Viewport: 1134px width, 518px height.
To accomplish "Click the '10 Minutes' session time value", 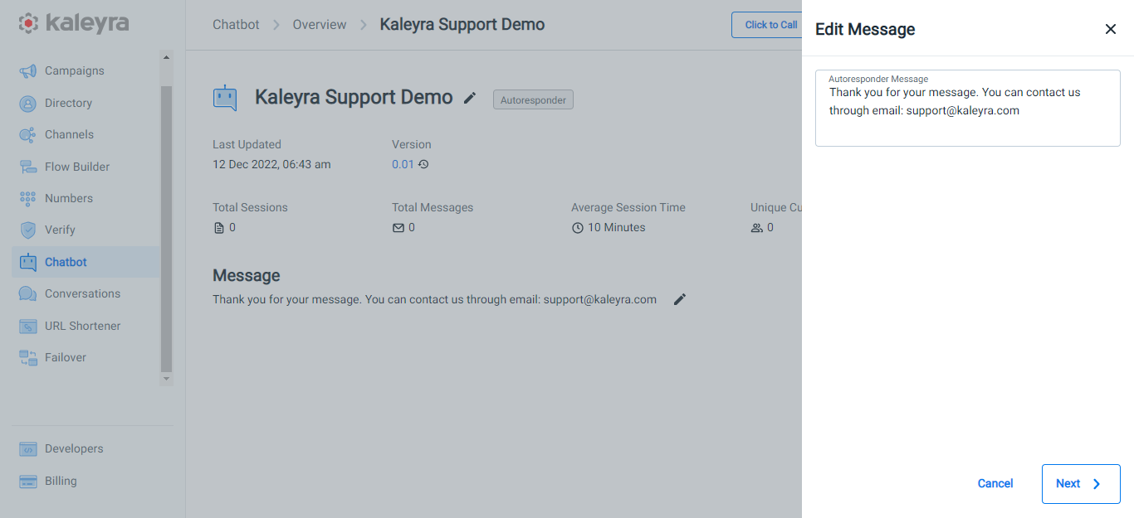I will pyautogui.click(x=616, y=228).
